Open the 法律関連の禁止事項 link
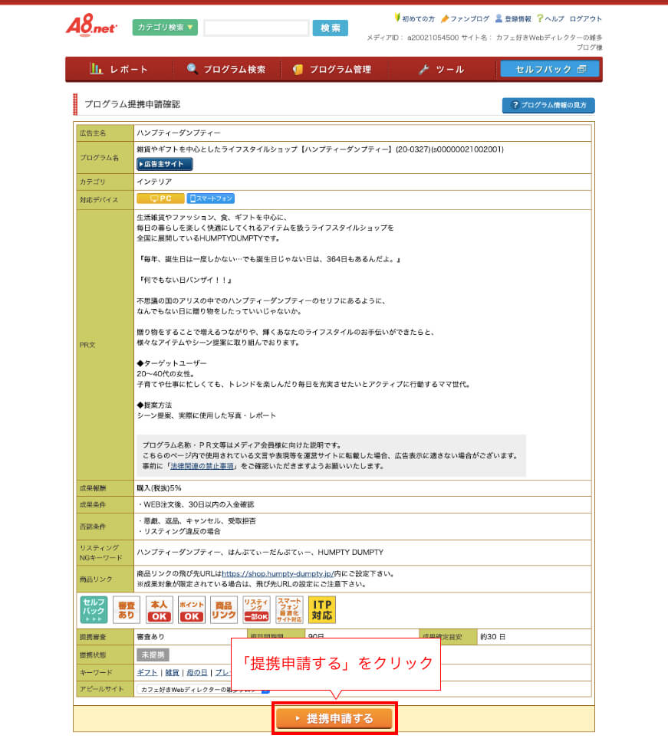The image size is (668, 745). pyautogui.click(x=202, y=466)
